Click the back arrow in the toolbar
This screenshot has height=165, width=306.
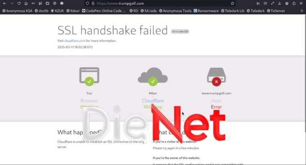(5, 3)
